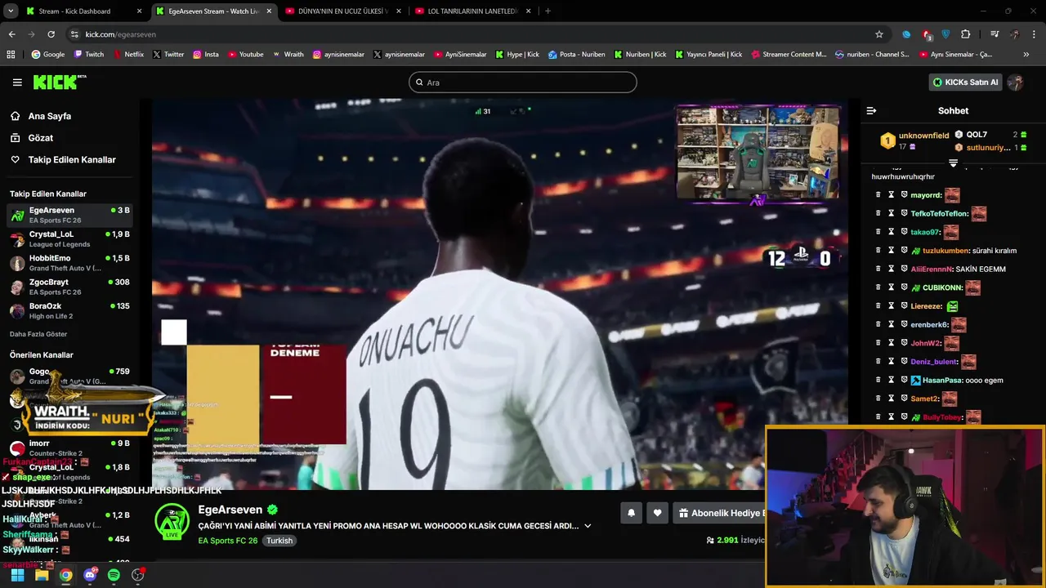Click Abonelik Hediye Et gift button
This screenshot has height=588, width=1046.
(719, 513)
